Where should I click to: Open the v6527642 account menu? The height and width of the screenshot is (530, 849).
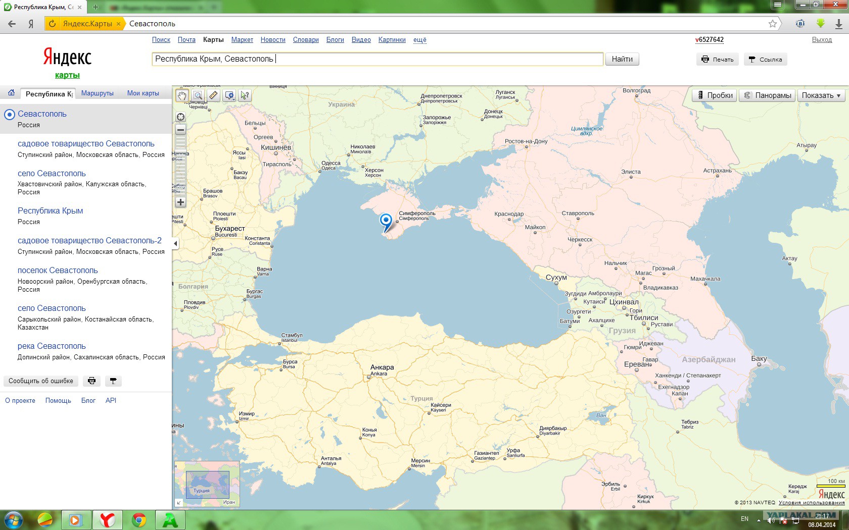710,40
